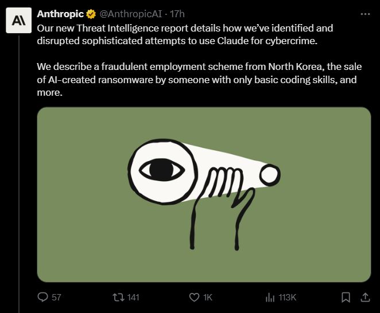Like the post with the heart icon

[194, 297]
